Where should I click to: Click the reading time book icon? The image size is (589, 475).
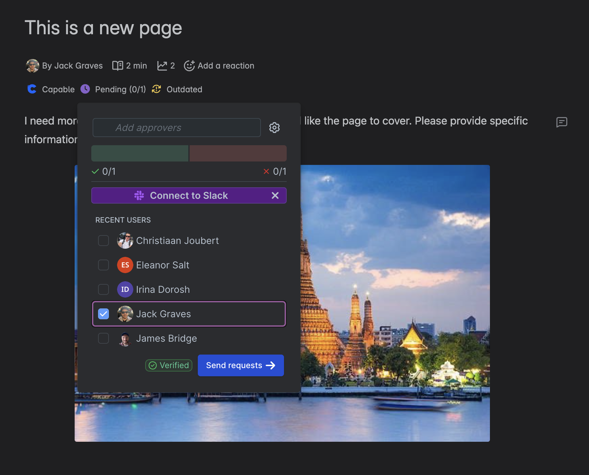pos(117,65)
